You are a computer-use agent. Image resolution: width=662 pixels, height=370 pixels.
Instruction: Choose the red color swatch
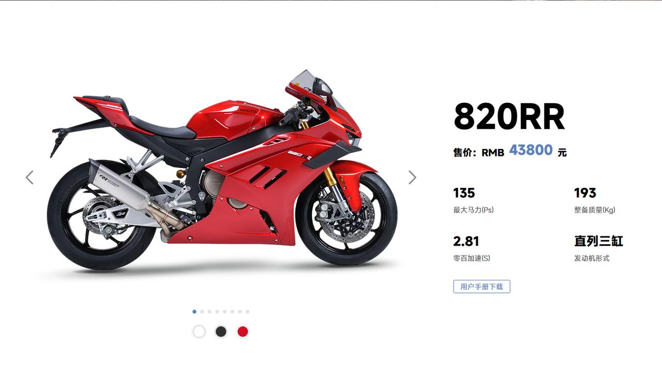pyautogui.click(x=243, y=332)
